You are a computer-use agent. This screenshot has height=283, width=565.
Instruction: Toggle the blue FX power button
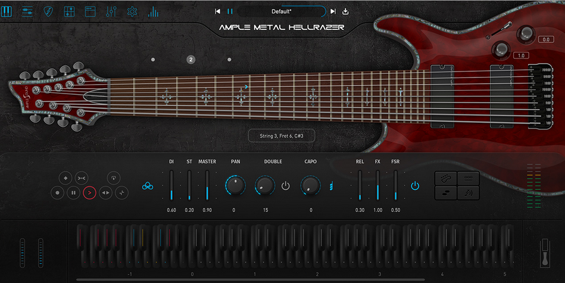pos(415,186)
